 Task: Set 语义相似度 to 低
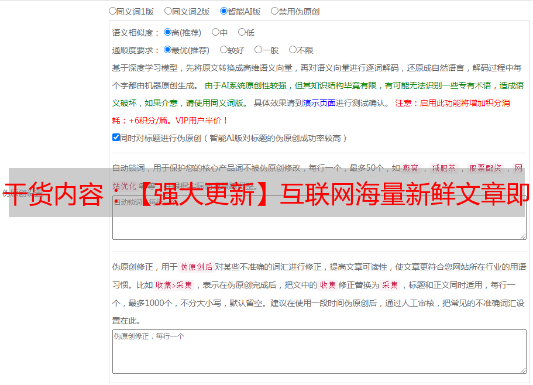coord(242,32)
